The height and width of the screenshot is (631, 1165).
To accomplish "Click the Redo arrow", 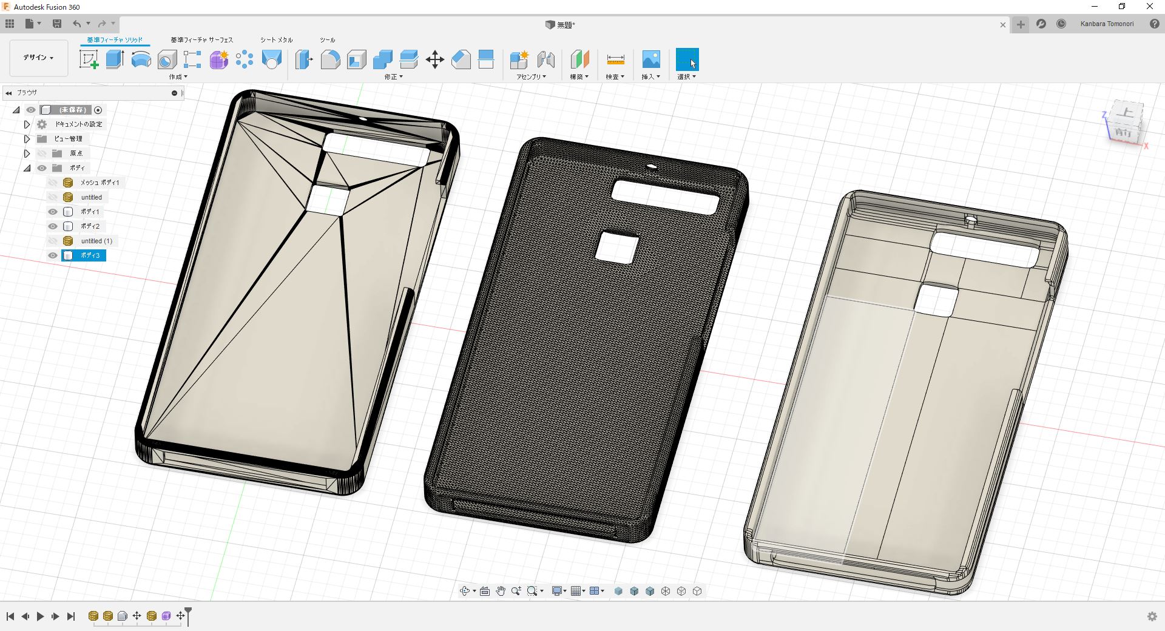I will pos(102,24).
